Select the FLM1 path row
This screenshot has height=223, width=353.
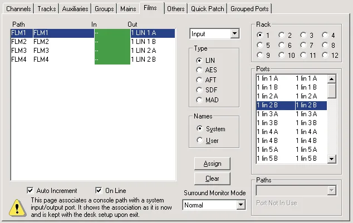click(93, 33)
